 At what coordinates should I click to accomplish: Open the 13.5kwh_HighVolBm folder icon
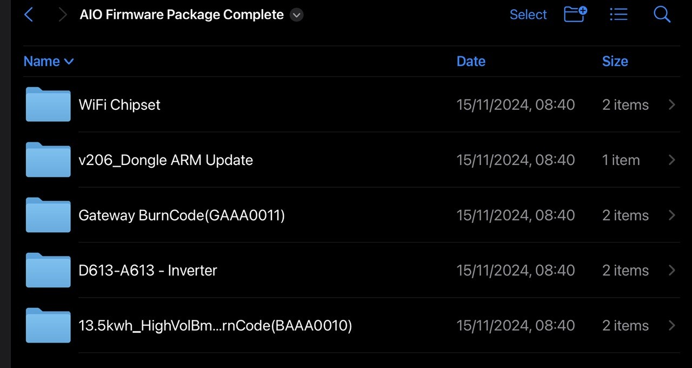pyautogui.click(x=48, y=325)
